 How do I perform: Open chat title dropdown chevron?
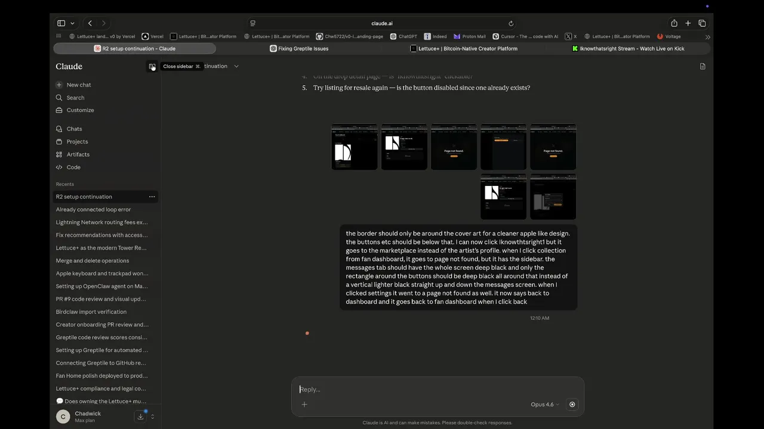pos(236,66)
